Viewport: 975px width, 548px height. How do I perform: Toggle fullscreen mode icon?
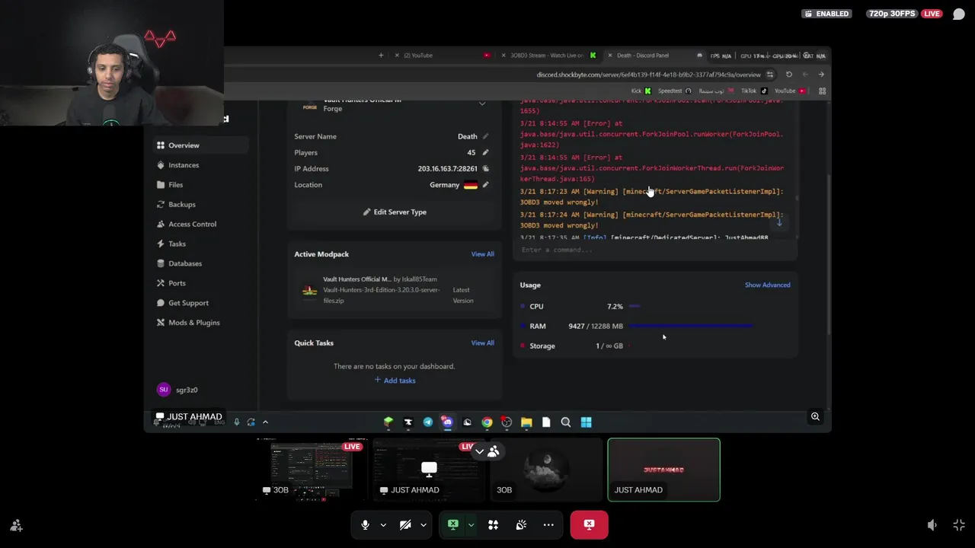959,525
